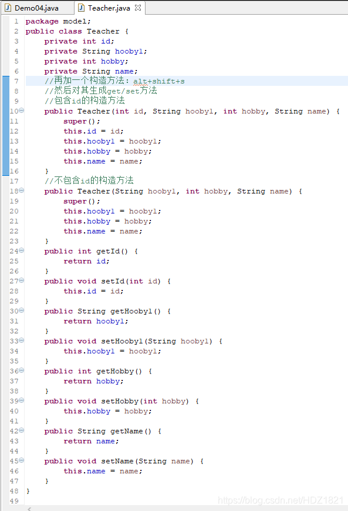
Task: Close the Teacher.java tab
Action: [x=138, y=8]
